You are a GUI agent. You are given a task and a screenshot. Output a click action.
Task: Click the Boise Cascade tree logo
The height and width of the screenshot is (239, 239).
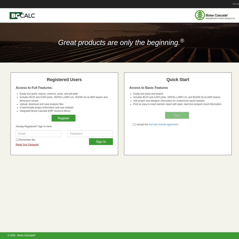(215, 15)
